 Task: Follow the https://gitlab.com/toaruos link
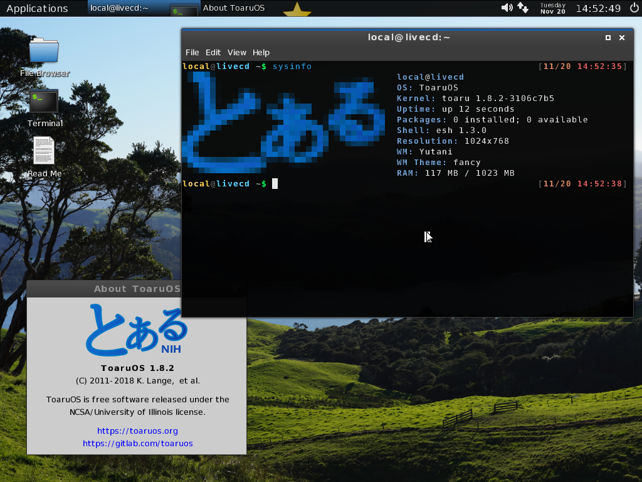pyautogui.click(x=137, y=444)
